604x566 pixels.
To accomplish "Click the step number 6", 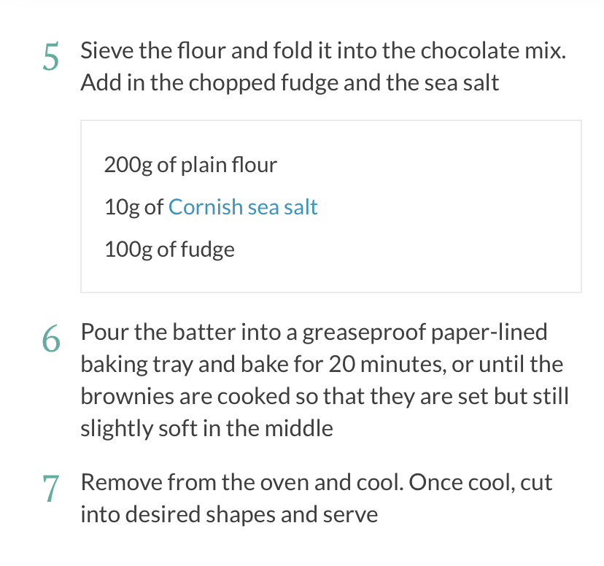I will click(x=50, y=338).
